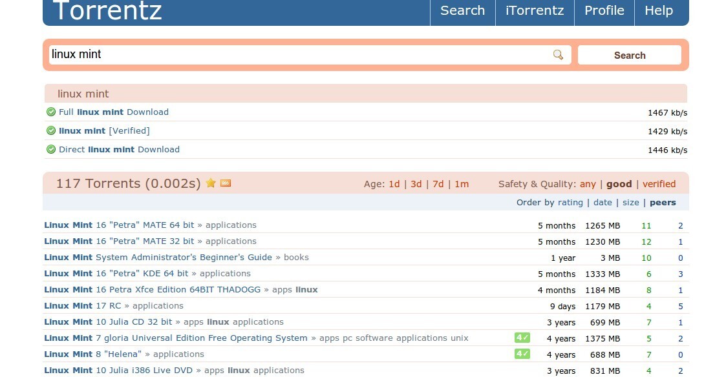The height and width of the screenshot is (377, 715).
Task: Sort torrents by size
Action: click(630, 203)
